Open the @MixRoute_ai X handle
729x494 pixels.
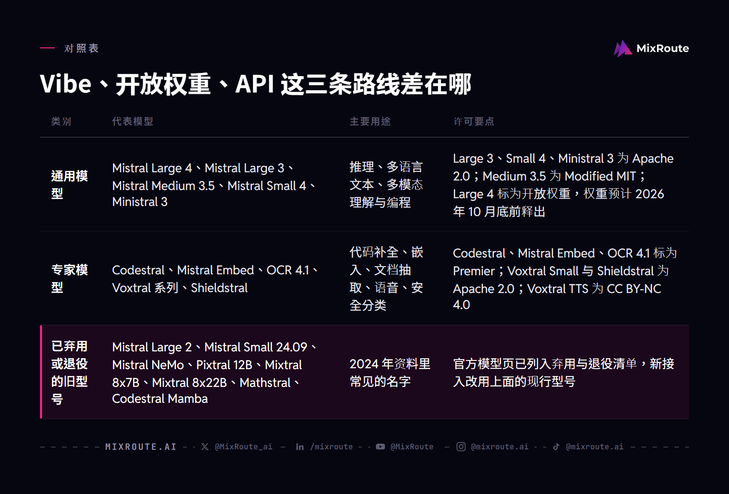(244, 447)
